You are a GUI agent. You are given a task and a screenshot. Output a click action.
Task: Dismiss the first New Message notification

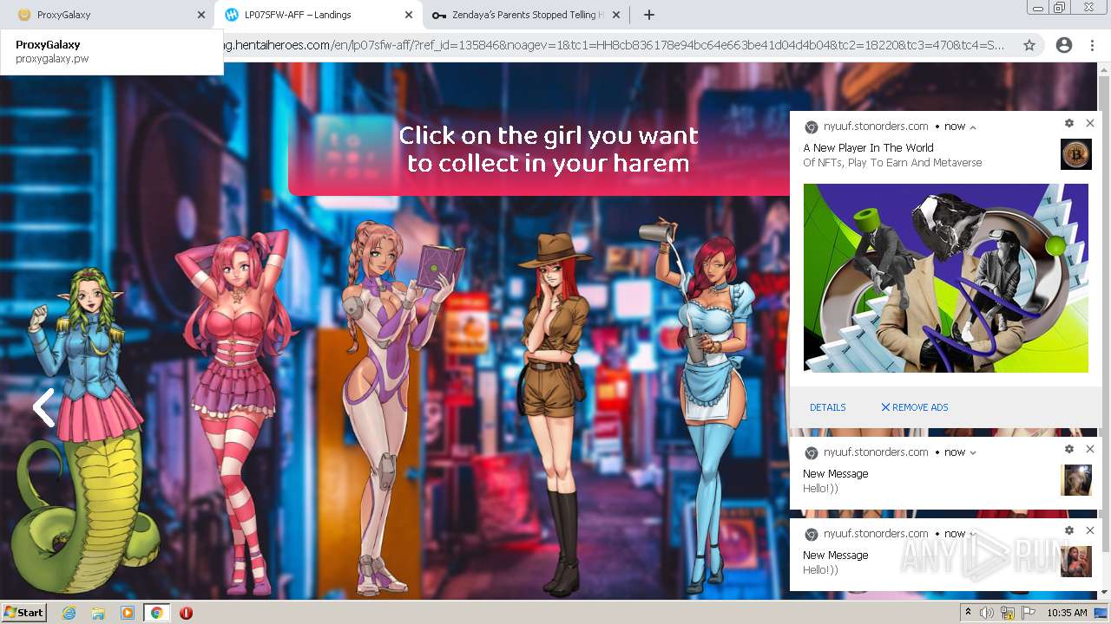pyautogui.click(x=1090, y=449)
